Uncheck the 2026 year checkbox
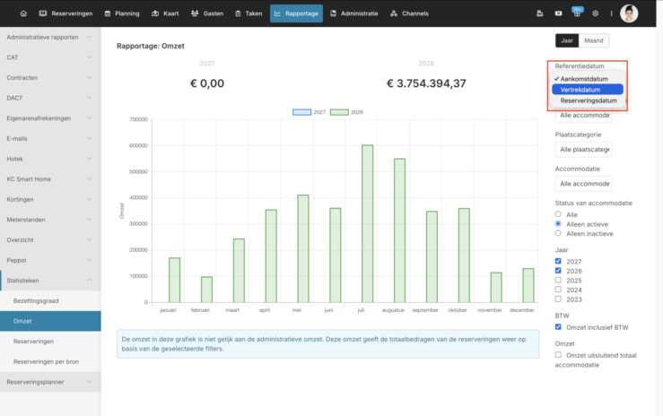Viewport: 663px width, 416px height. coord(558,270)
